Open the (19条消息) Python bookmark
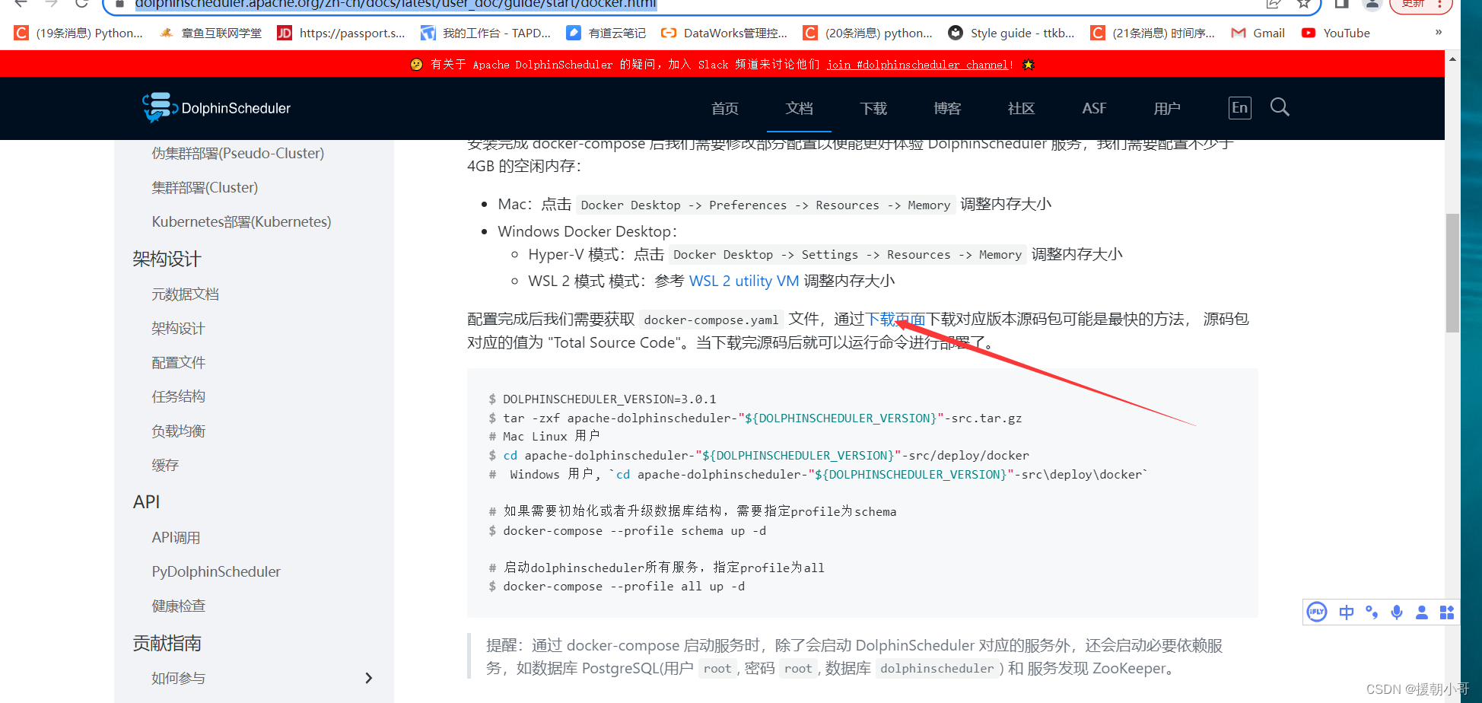 click(78, 33)
